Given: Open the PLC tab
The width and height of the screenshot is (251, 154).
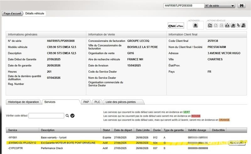Looking at the screenshot, I should (x=97, y=102).
